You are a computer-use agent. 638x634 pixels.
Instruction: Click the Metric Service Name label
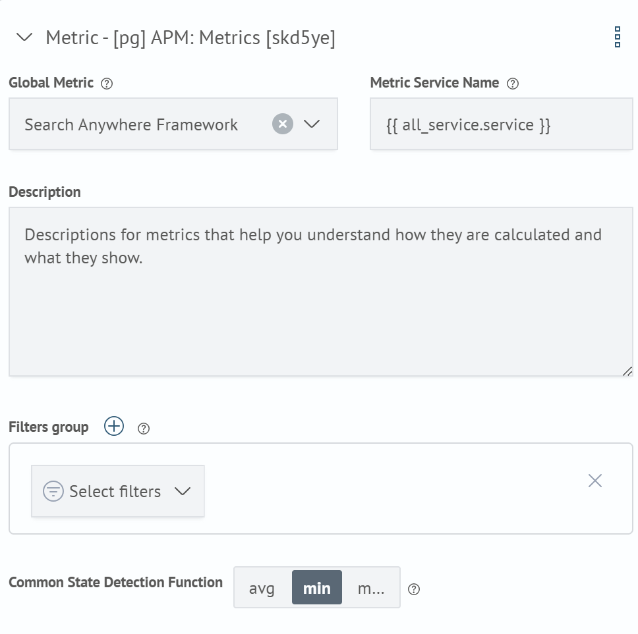434,83
